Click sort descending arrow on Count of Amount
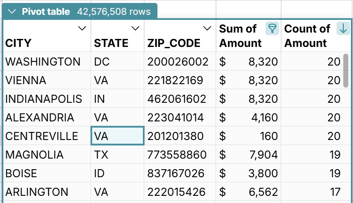The width and height of the screenshot is (353, 203). pos(343,29)
